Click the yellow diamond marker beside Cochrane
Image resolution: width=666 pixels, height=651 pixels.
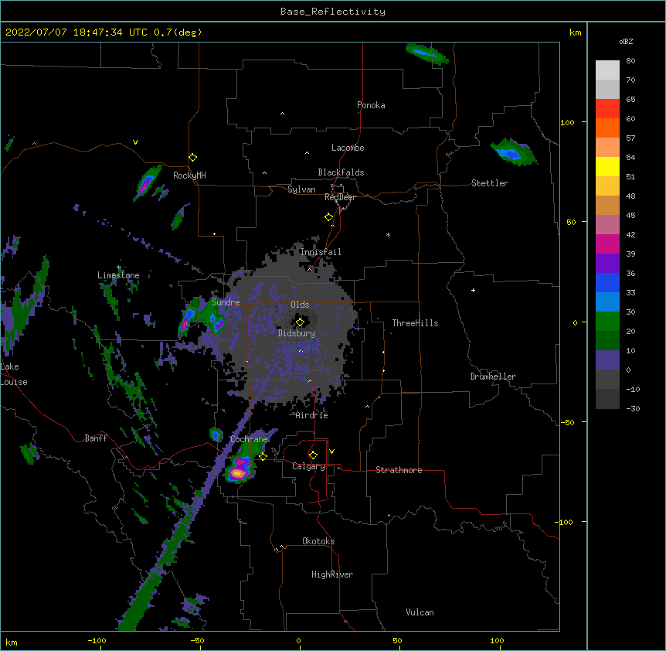(263, 457)
